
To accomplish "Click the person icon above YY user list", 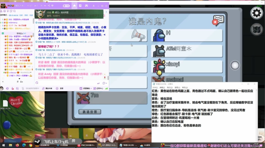I will pos(1,11).
